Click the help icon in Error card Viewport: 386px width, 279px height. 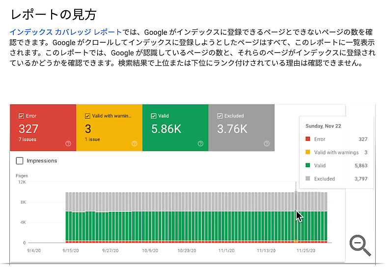tap(68, 144)
